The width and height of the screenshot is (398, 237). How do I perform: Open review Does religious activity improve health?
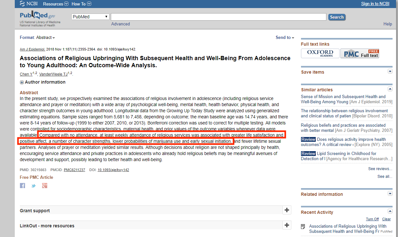point(343,142)
